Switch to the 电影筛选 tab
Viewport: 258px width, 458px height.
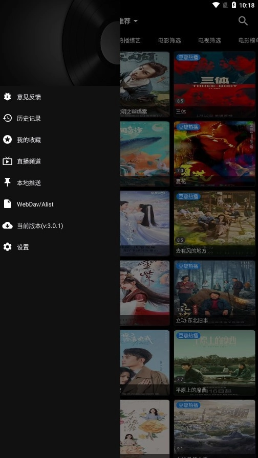(x=169, y=40)
